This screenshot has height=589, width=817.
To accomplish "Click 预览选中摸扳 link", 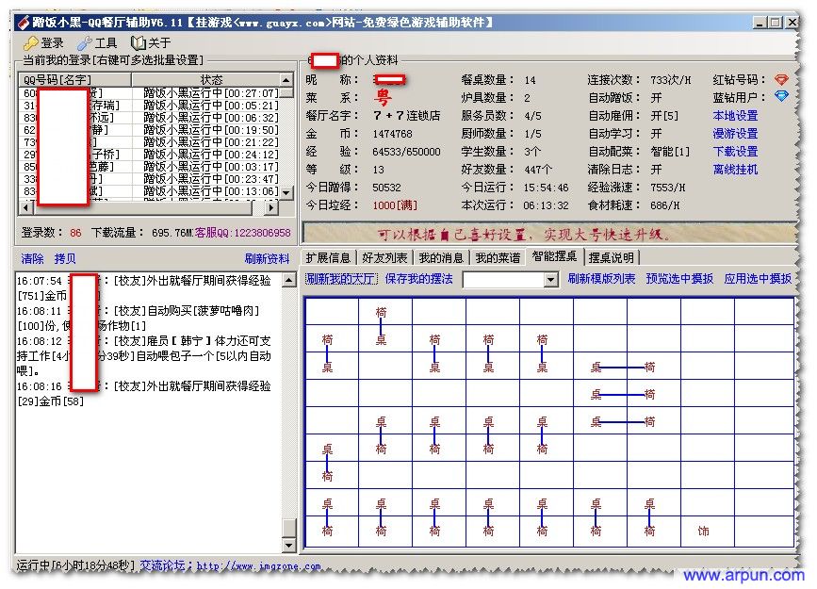I will 679,279.
